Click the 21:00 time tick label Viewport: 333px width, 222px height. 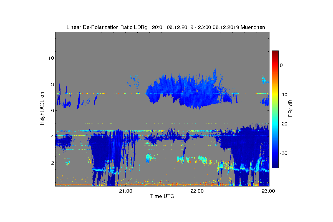[126, 191]
